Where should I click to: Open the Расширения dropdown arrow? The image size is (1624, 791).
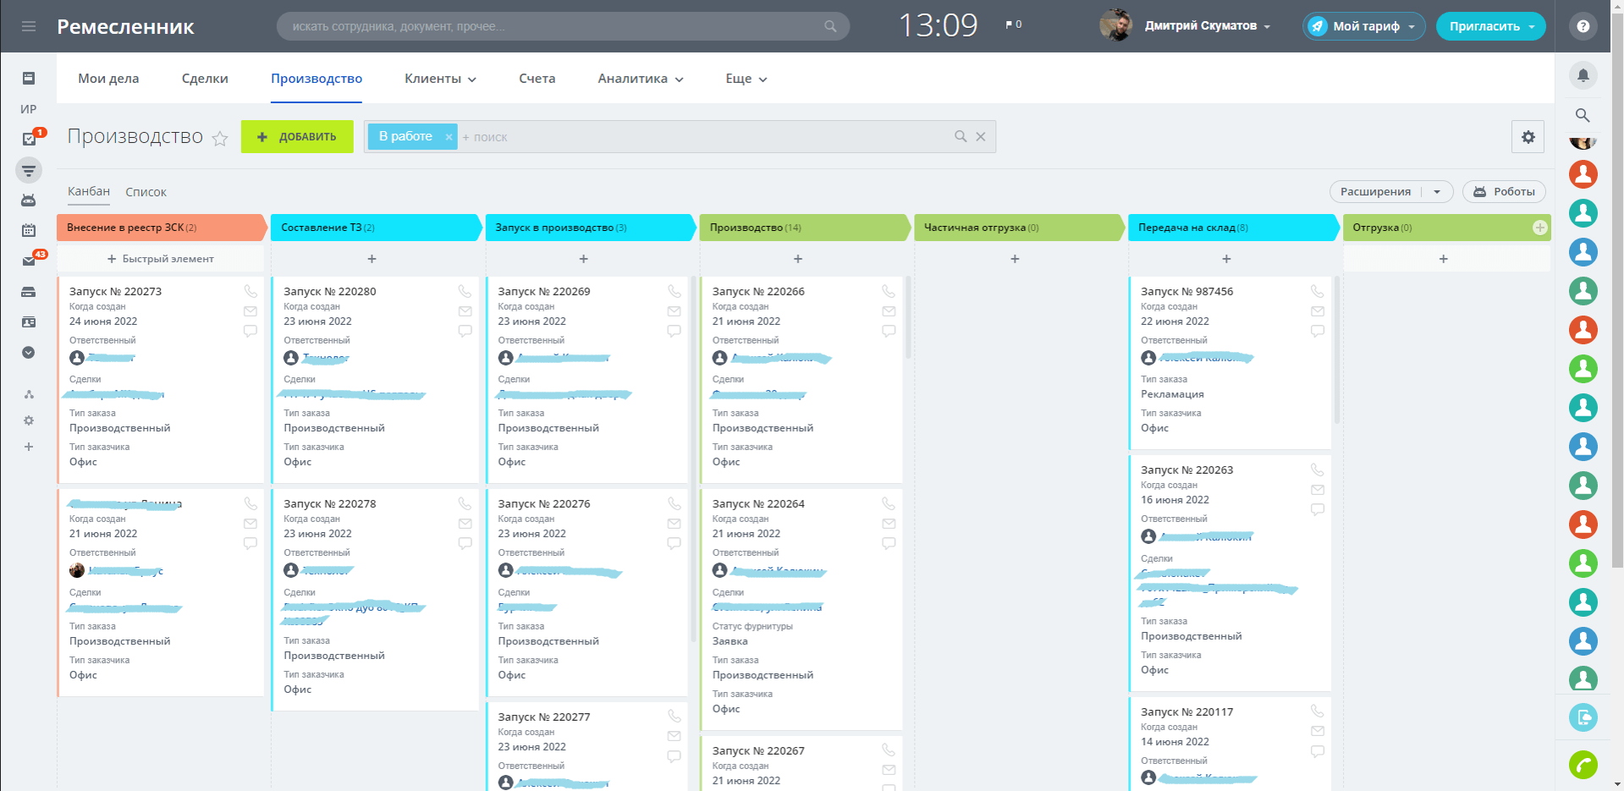[1437, 192]
